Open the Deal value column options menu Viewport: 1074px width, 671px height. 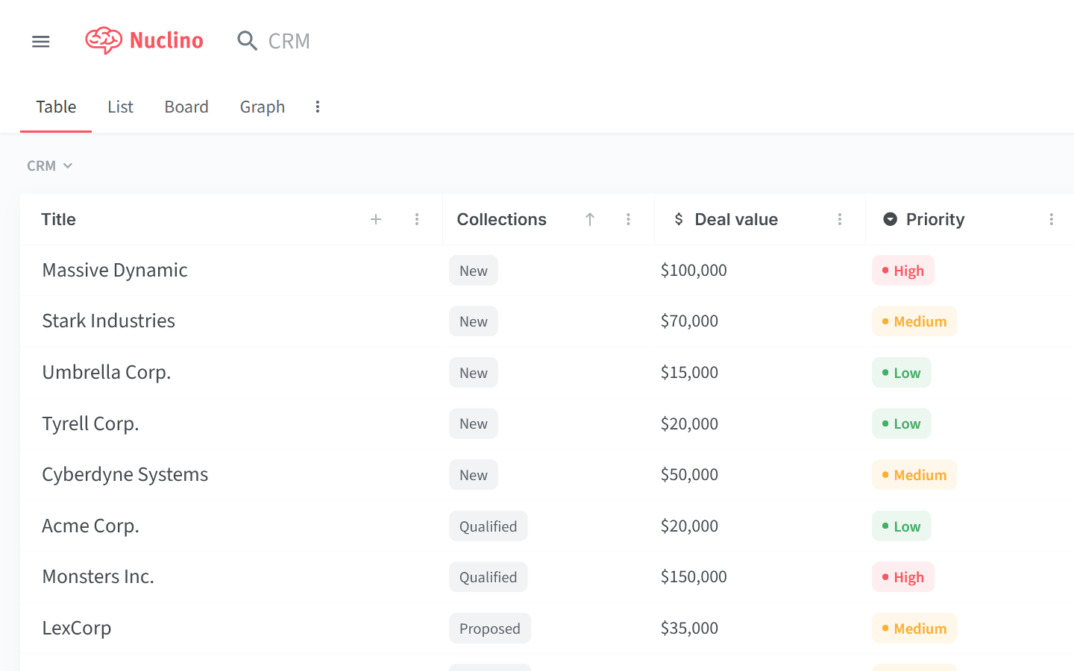coord(840,219)
